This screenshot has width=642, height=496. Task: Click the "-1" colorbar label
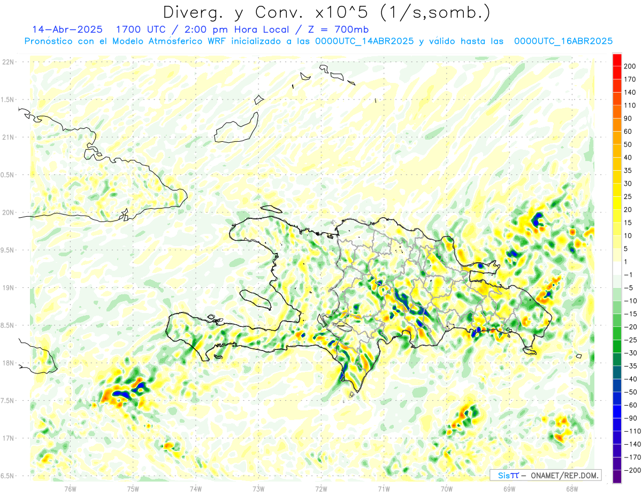[629, 274]
